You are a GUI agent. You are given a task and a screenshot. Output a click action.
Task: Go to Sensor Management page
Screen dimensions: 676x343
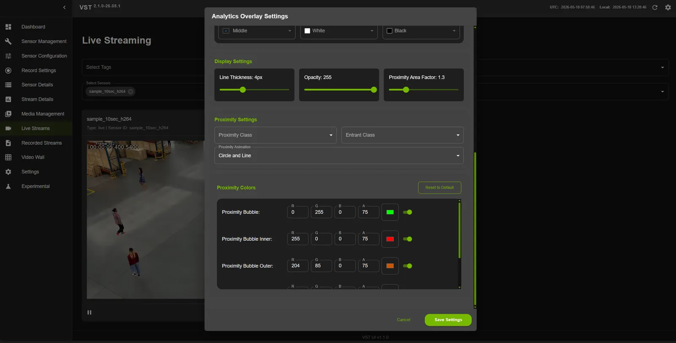coord(44,41)
